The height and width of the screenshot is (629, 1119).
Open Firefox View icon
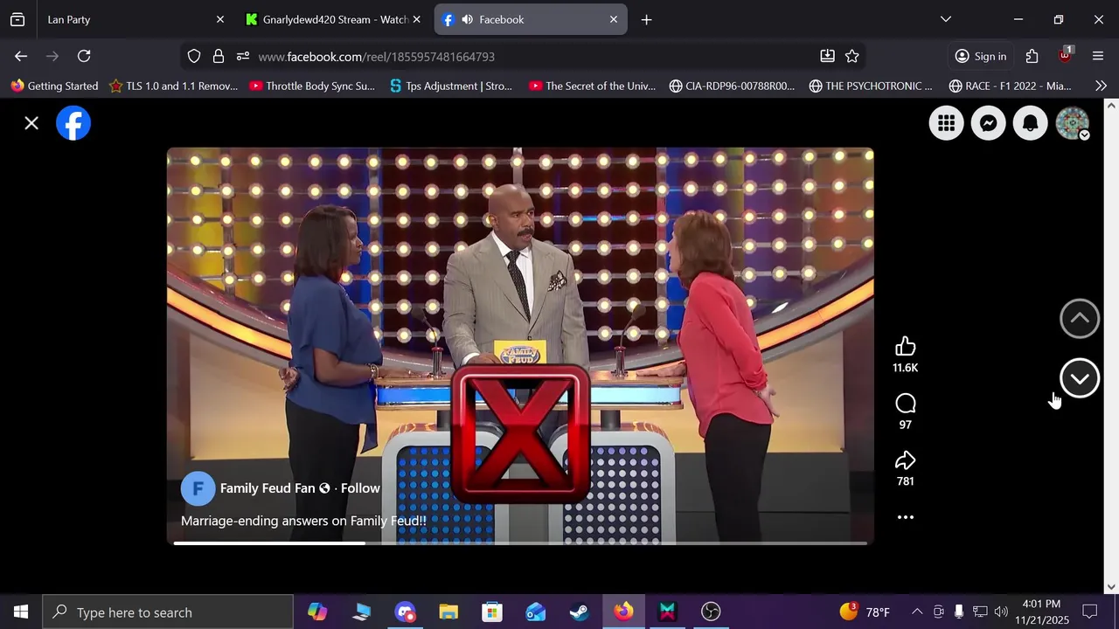[x=17, y=19]
